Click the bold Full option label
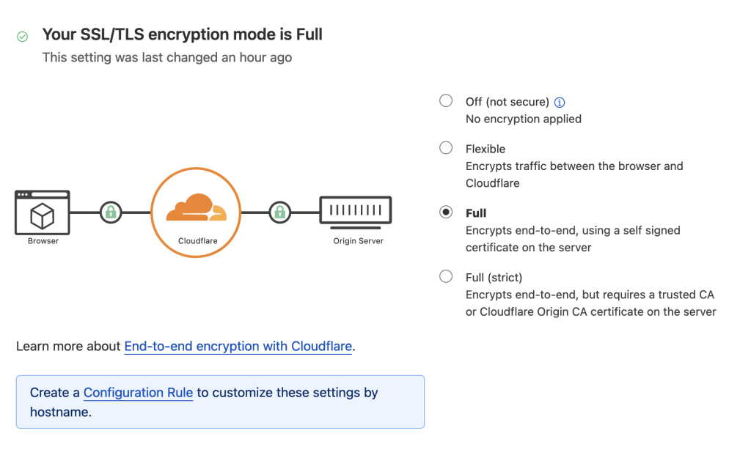Viewport: 751px width, 458px height. point(476,213)
